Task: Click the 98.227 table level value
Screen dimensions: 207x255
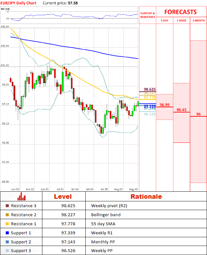Action: click(68, 215)
